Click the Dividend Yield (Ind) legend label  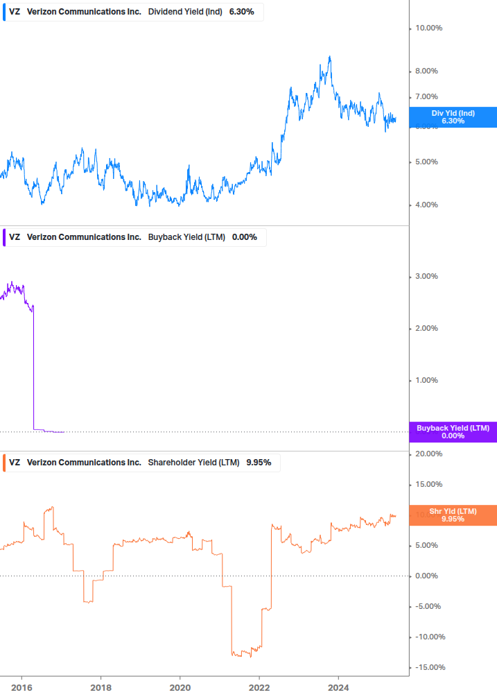[x=185, y=12]
